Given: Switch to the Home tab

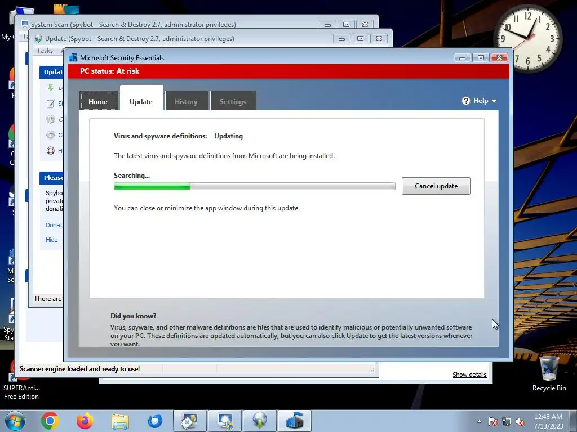Looking at the screenshot, I should 98,101.
